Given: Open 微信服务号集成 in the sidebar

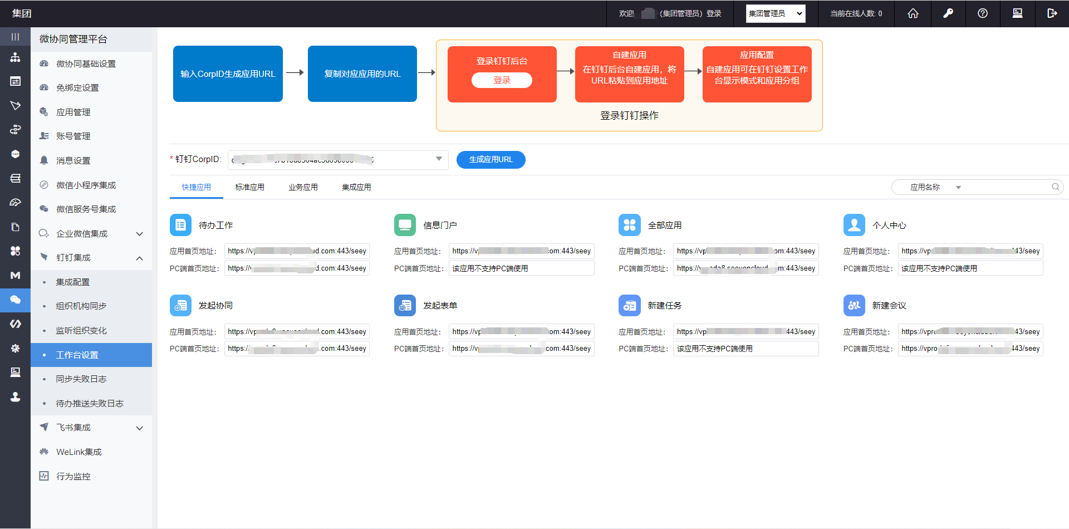Looking at the screenshot, I should (x=91, y=209).
